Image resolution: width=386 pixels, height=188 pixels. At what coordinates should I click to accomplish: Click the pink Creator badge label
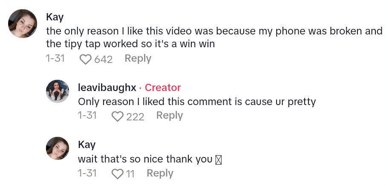tap(163, 88)
